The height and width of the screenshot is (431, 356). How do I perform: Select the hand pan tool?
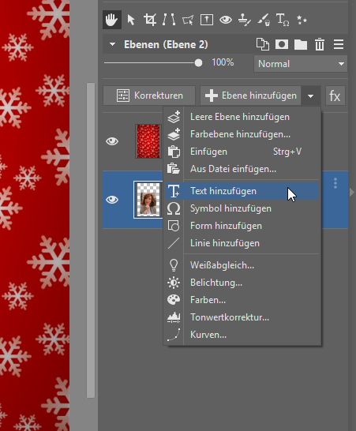point(111,20)
